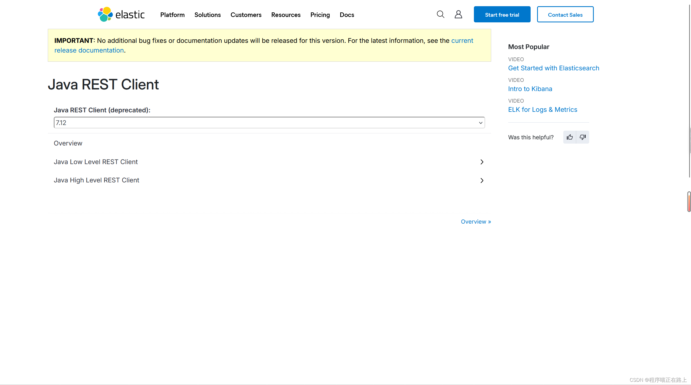The height and width of the screenshot is (385, 691).
Task: Open the Intro to Kibana link
Action: point(530,89)
